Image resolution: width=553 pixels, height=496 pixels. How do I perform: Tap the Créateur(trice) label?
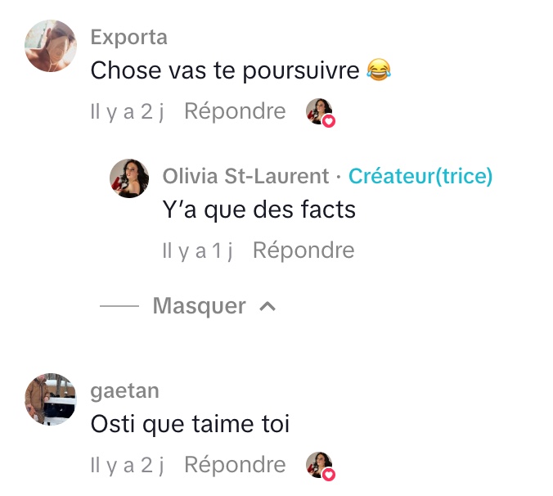(420, 176)
